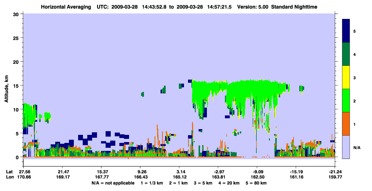The width and height of the screenshot is (372, 191).
Task: Click the y-axis tick label 30
Action: click(x=17, y=14)
